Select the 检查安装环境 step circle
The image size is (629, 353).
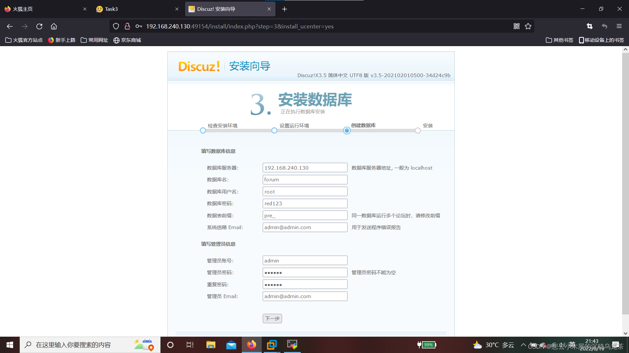(x=202, y=130)
